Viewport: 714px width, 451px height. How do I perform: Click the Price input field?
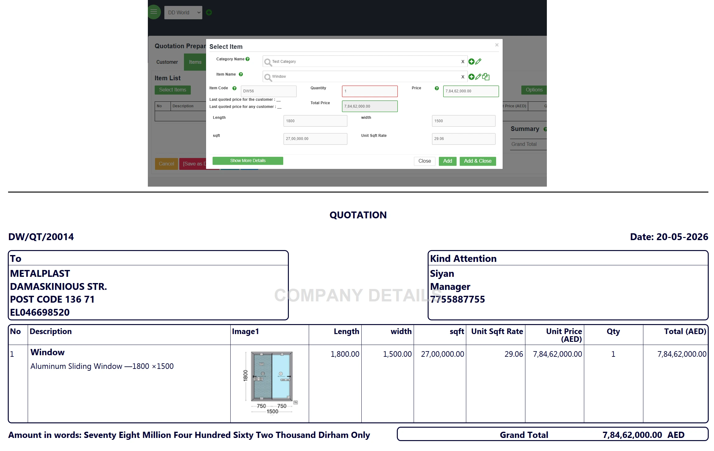(x=471, y=91)
